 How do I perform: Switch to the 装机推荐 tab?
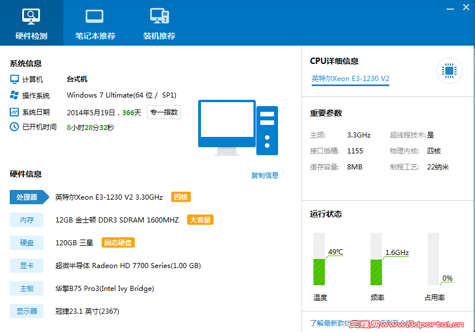(158, 23)
